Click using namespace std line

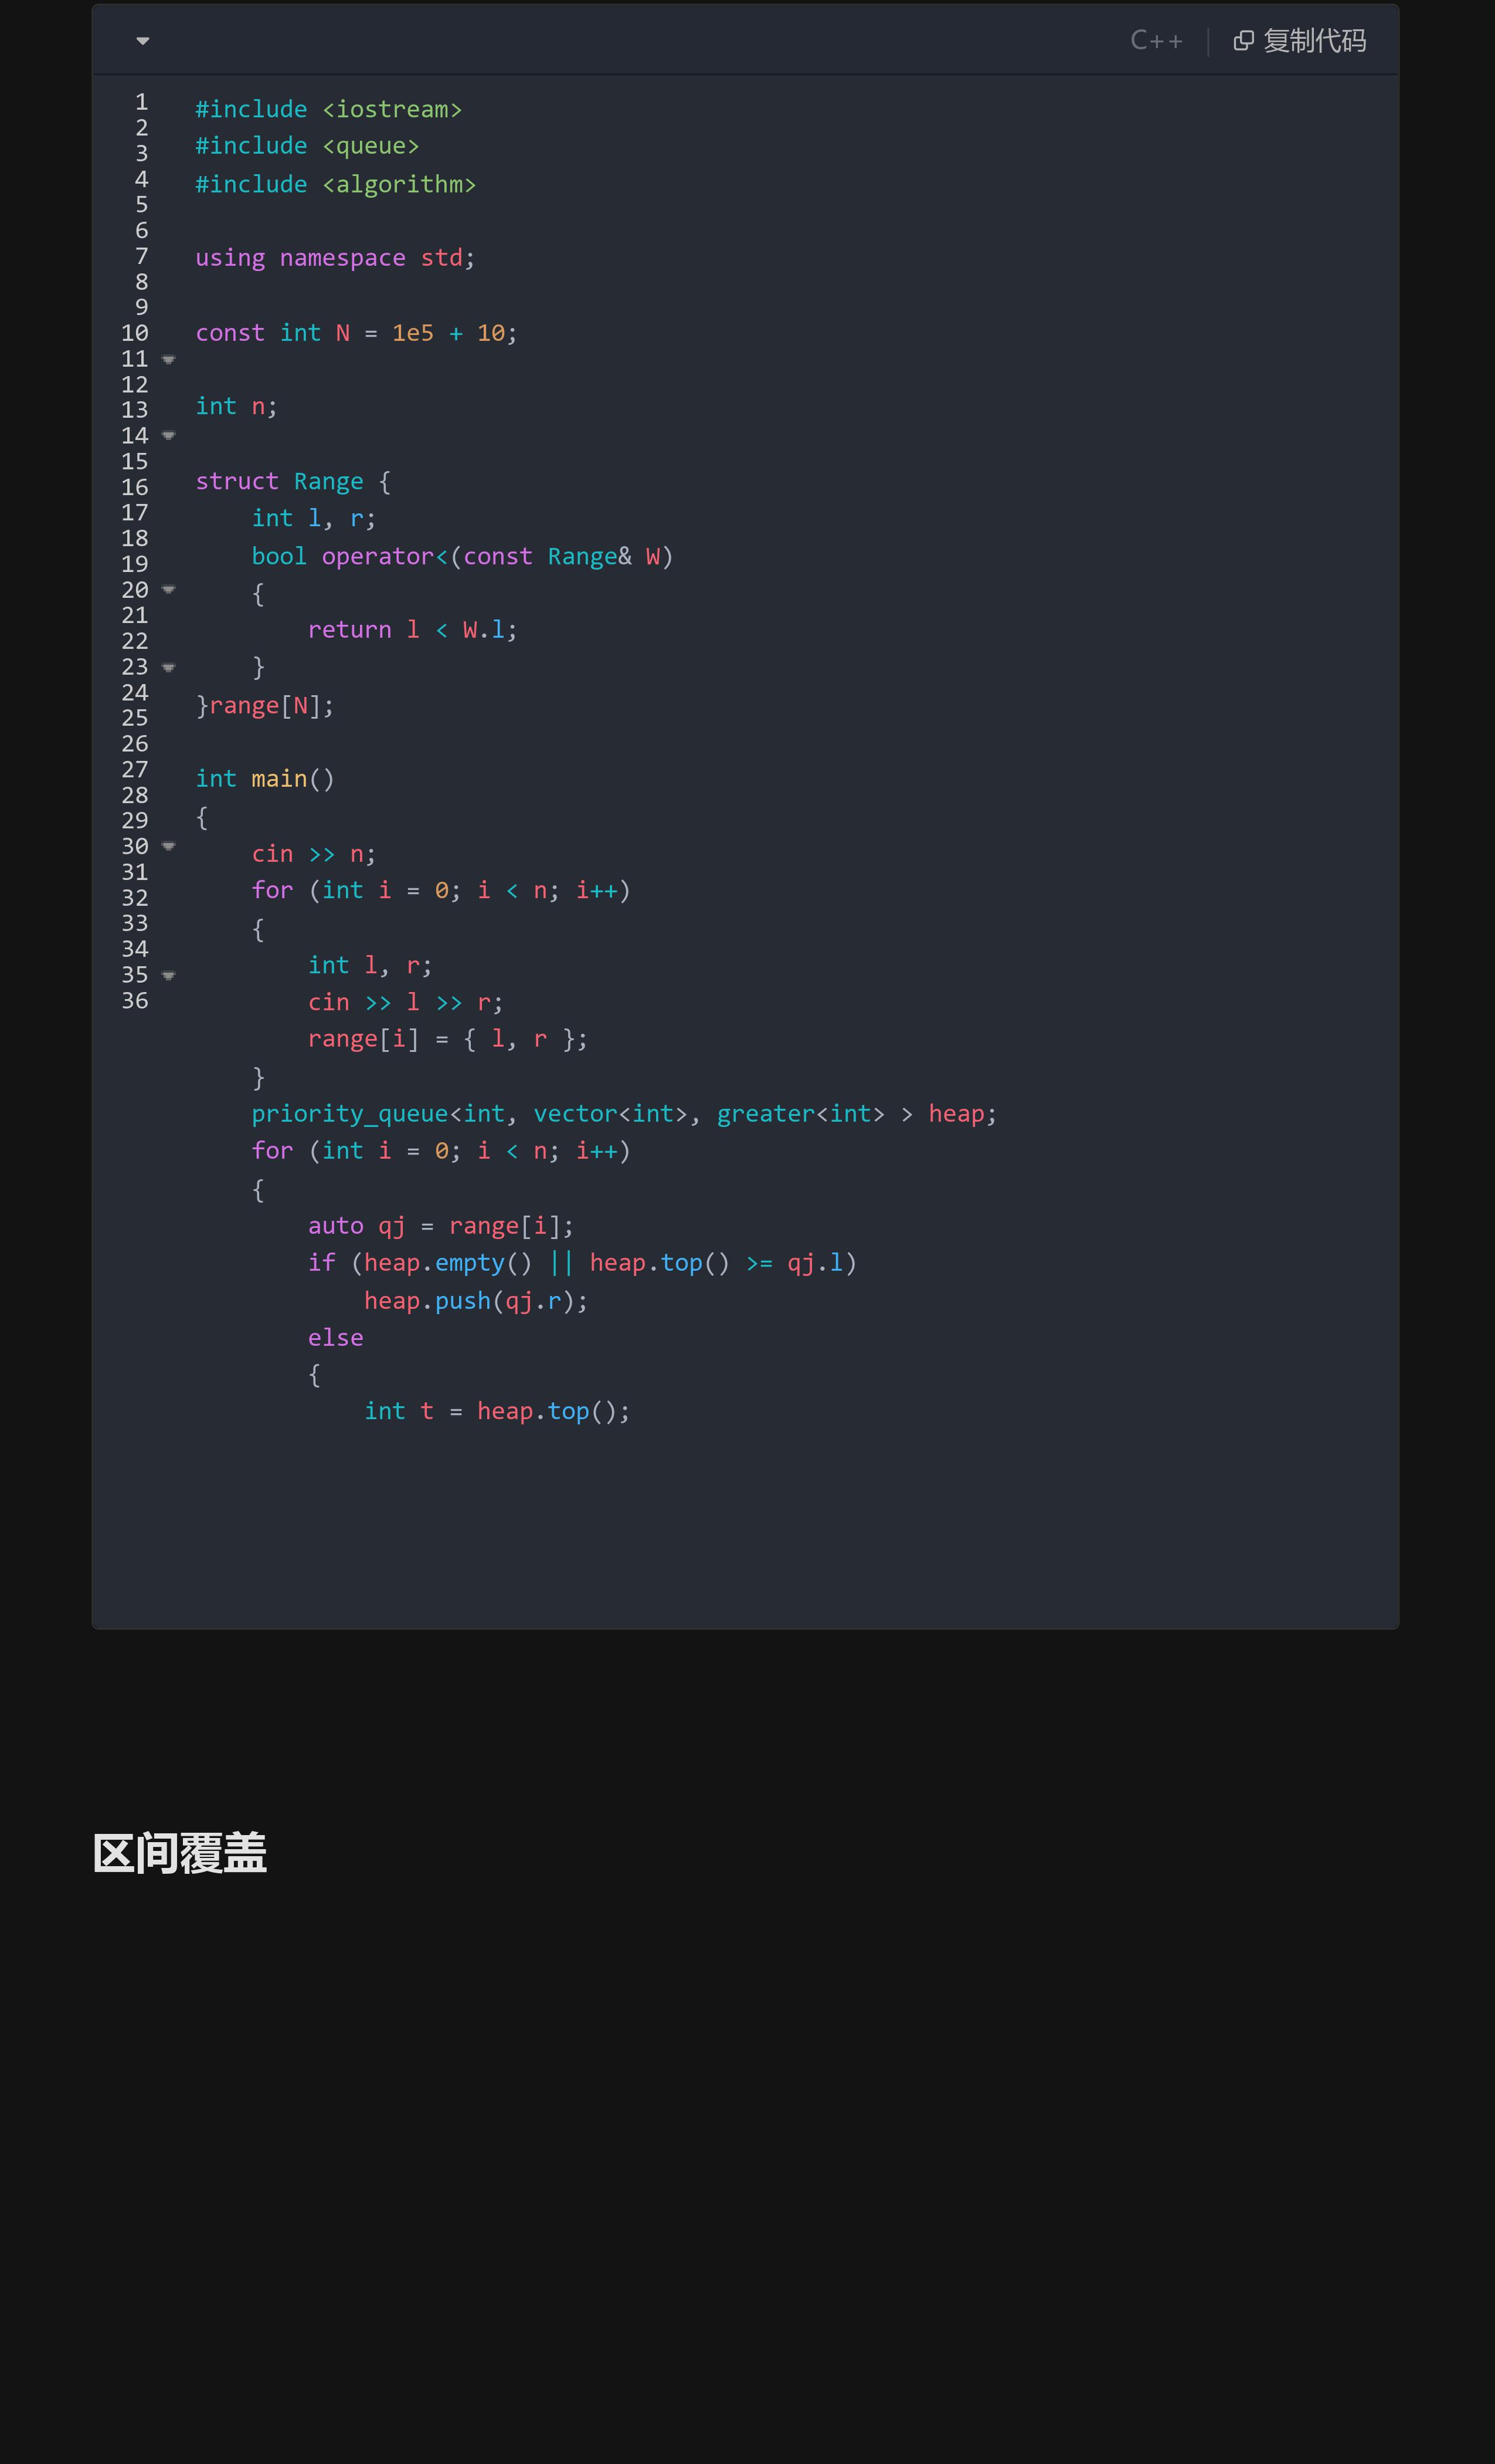tap(335, 258)
